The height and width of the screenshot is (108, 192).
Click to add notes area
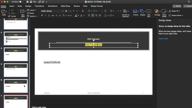[39, 107]
